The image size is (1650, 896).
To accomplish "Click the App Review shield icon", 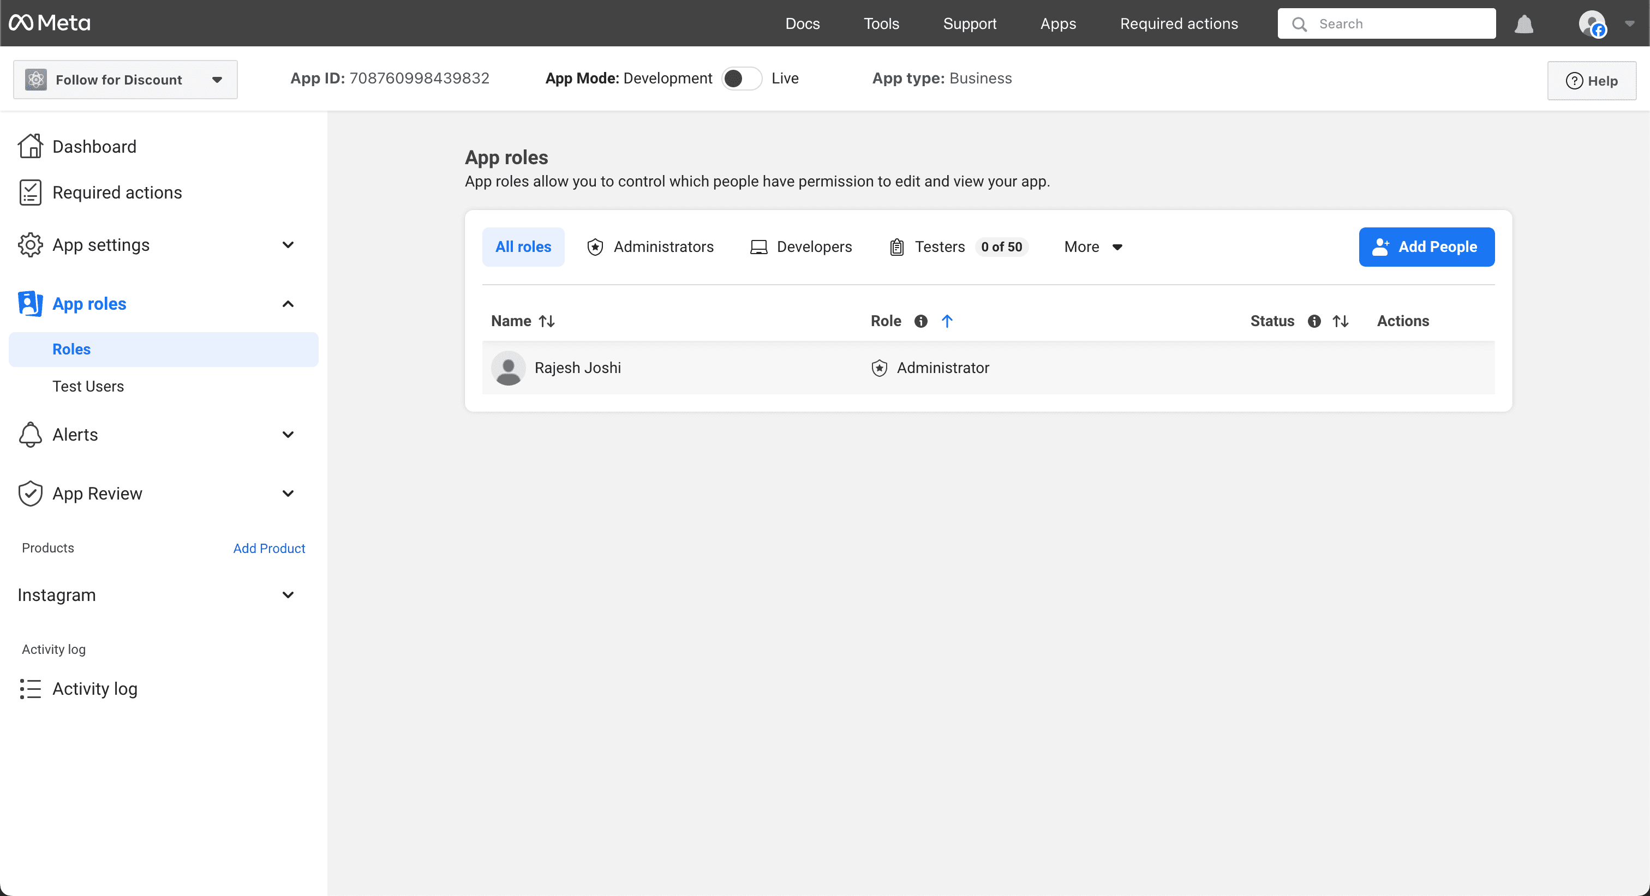I will point(30,494).
